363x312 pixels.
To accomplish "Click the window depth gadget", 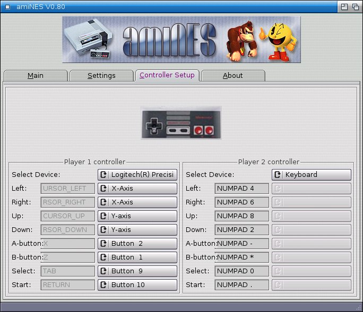I will [356, 7].
